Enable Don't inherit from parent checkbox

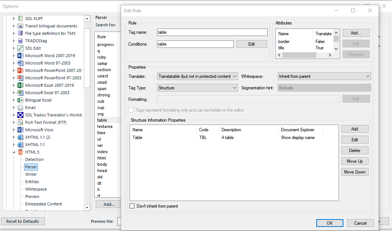click(132, 206)
